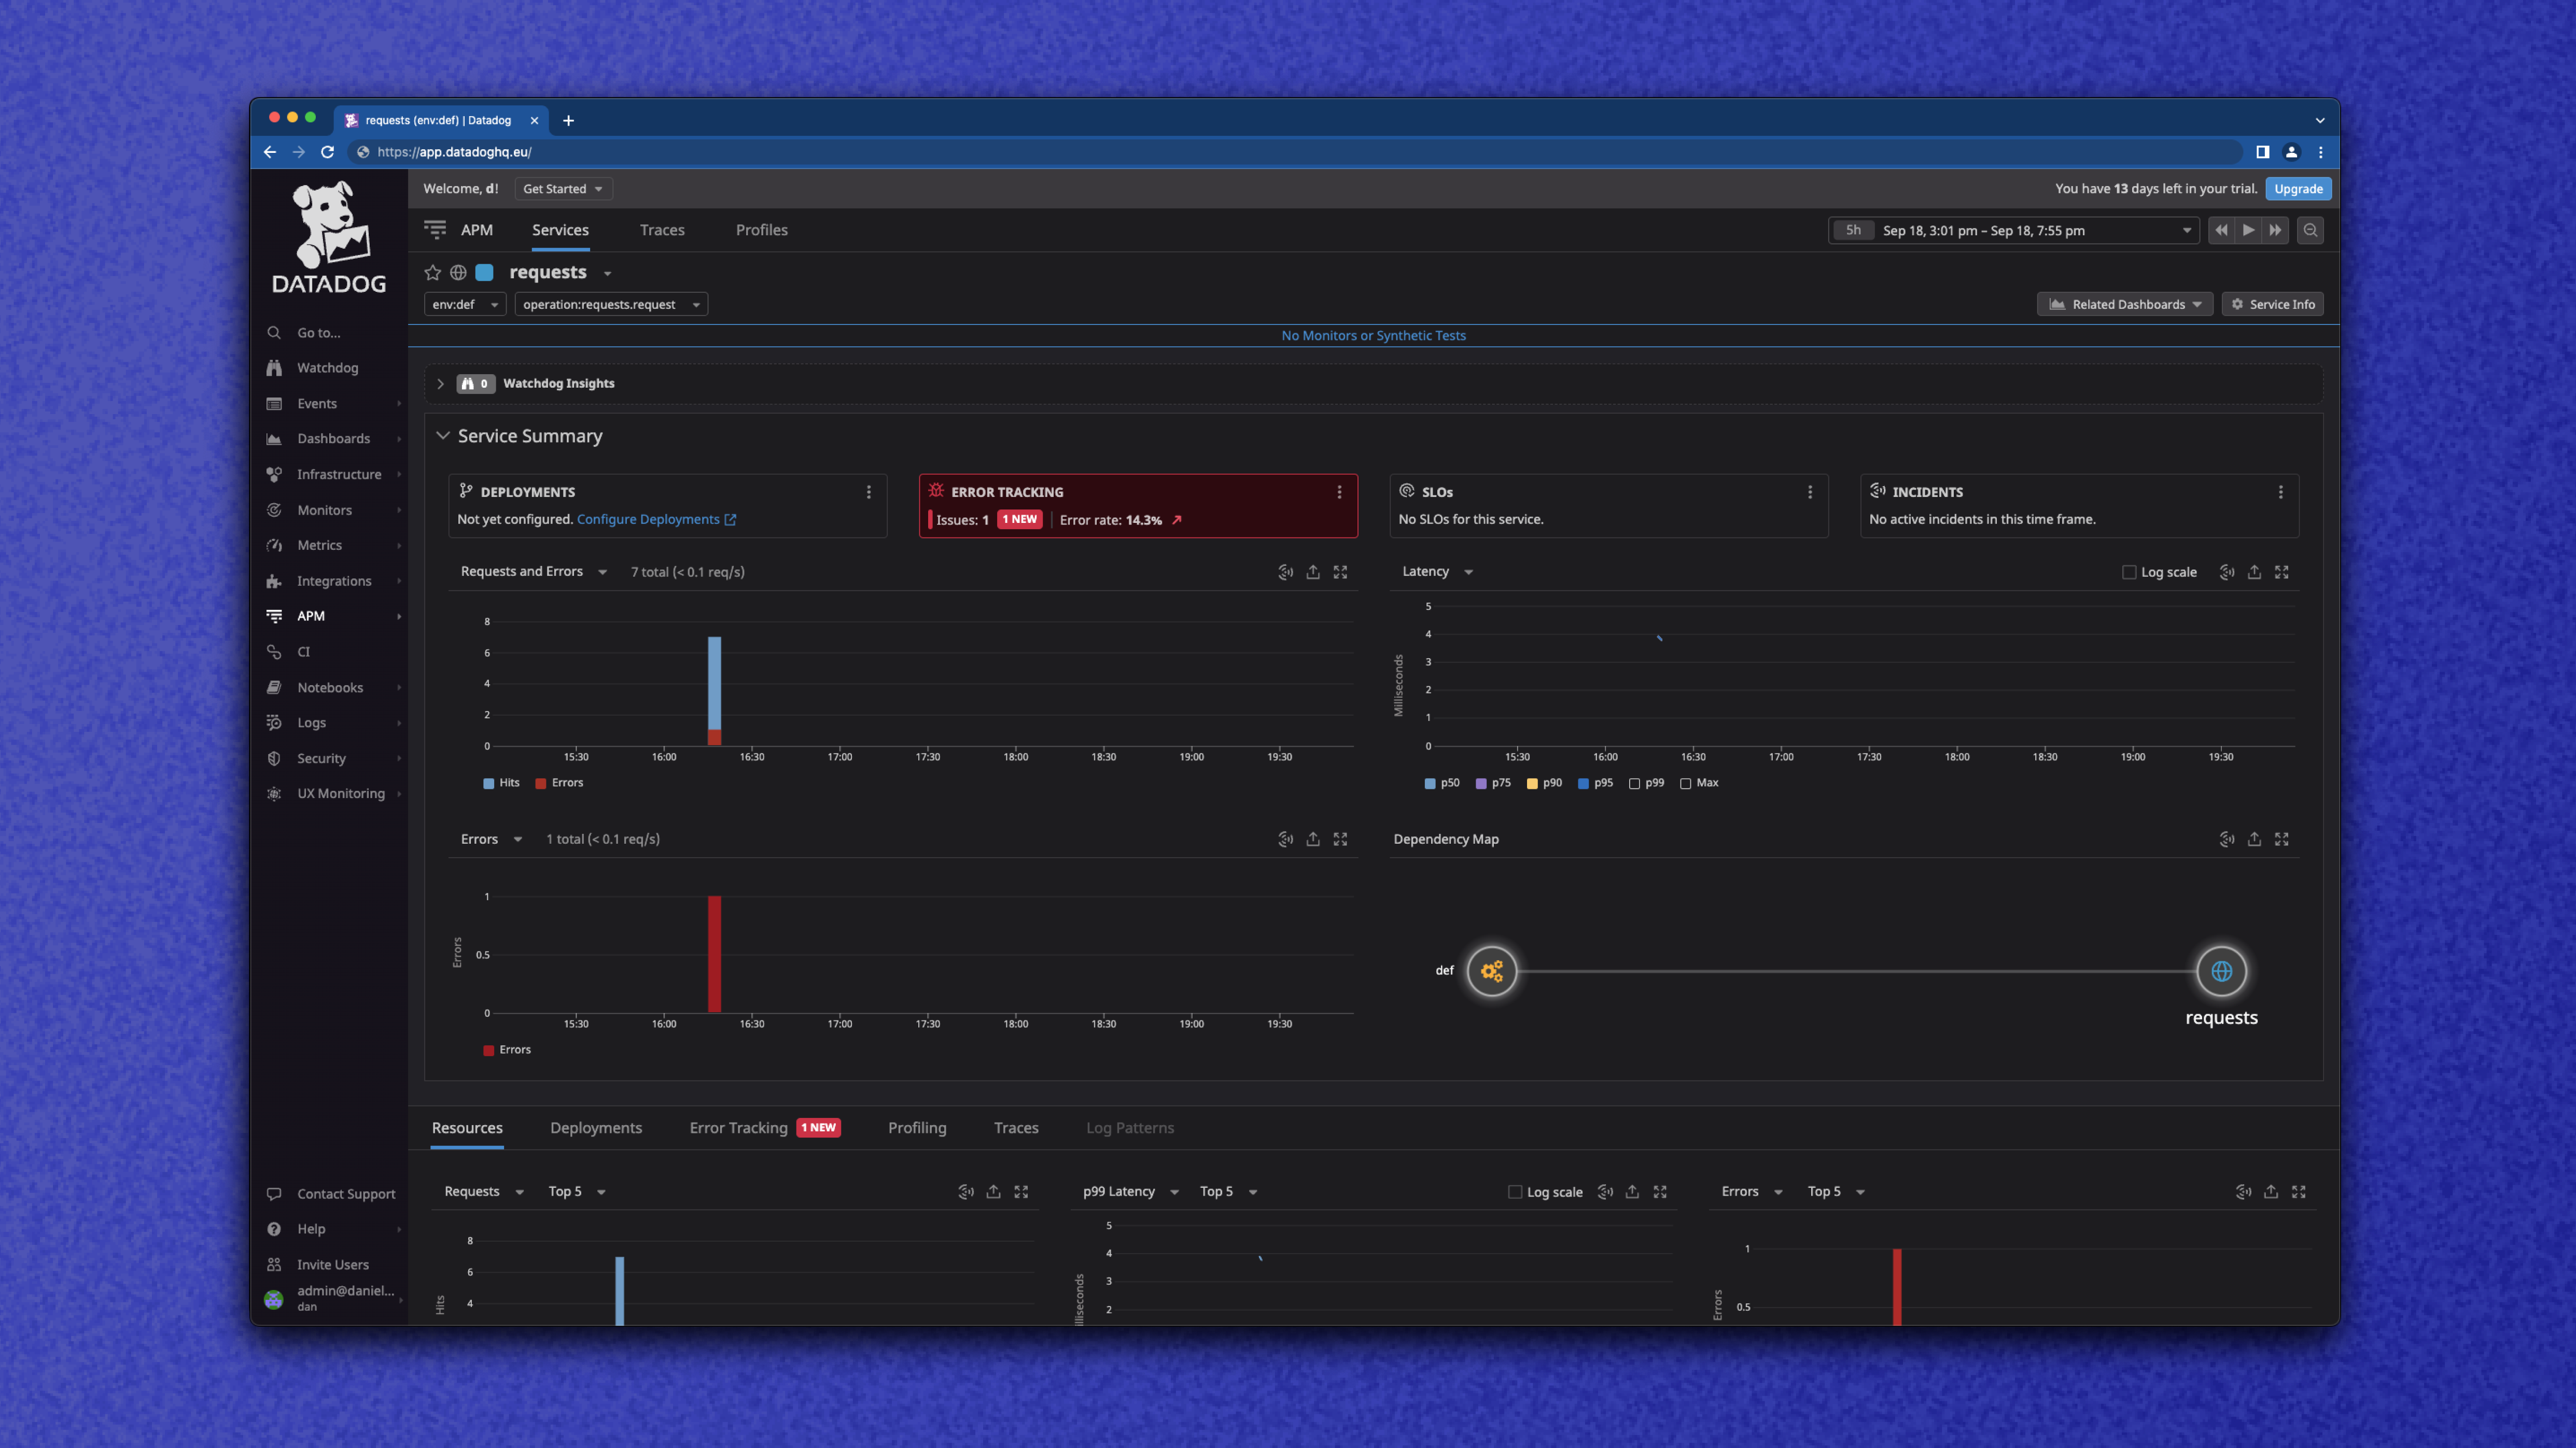Export the Requests and Errors chart
The height and width of the screenshot is (1448, 2576).
(1312, 572)
